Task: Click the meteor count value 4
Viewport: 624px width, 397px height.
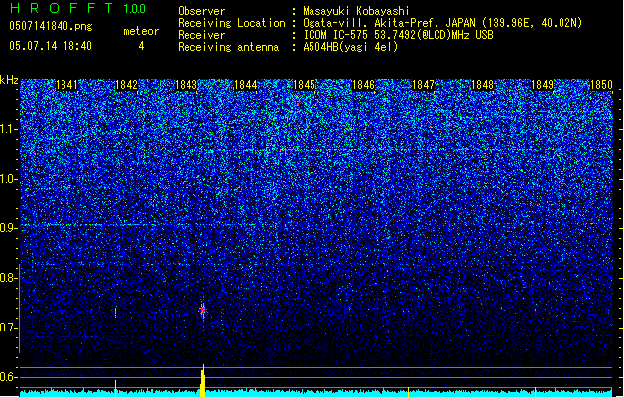Action: [x=141, y=46]
